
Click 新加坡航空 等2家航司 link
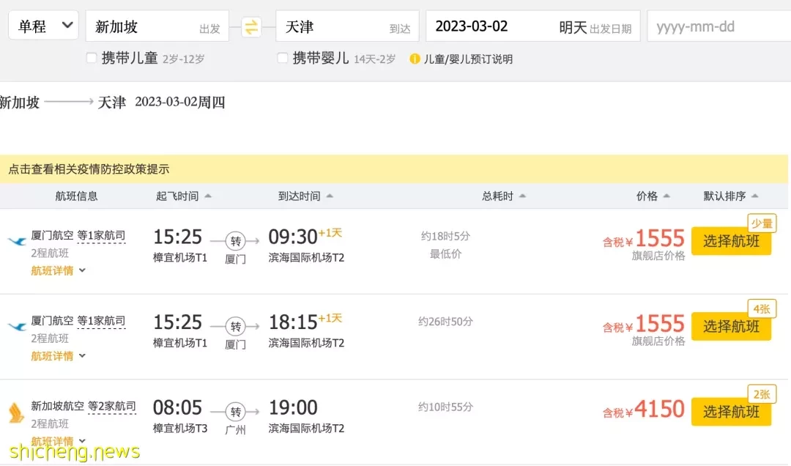coord(83,406)
